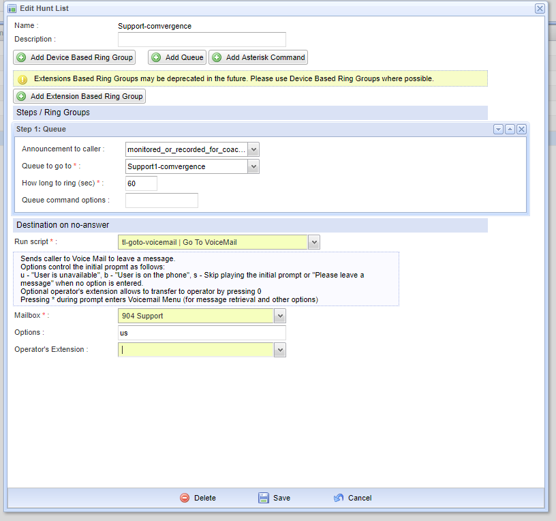
Task: Open the Announcement to caller dropdown
Action: tap(253, 149)
